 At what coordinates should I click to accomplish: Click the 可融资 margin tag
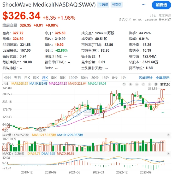tap(103, 5)
